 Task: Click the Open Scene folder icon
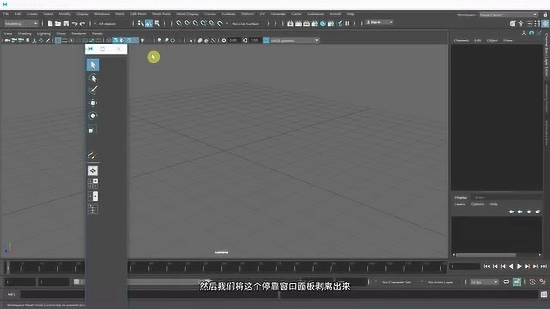click(x=58, y=24)
